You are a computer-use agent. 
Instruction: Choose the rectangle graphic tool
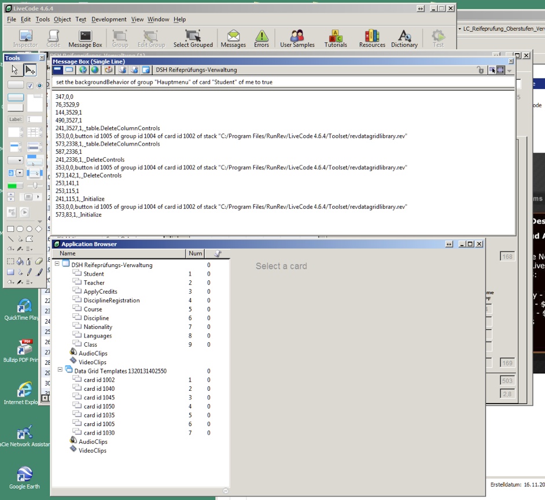(x=10, y=229)
